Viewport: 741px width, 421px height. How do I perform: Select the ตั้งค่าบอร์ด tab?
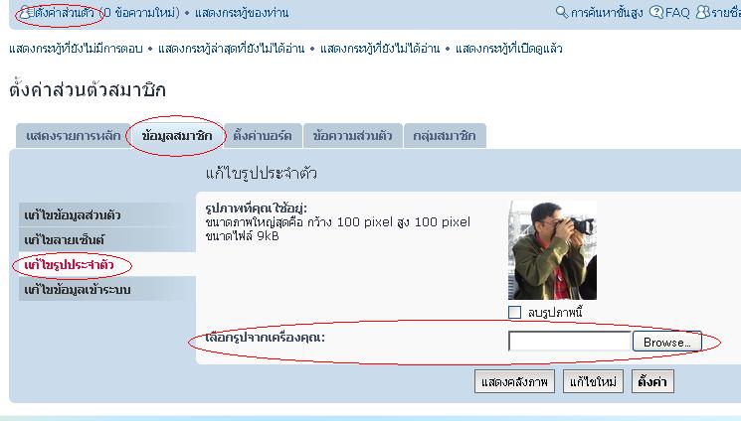pyautogui.click(x=263, y=135)
